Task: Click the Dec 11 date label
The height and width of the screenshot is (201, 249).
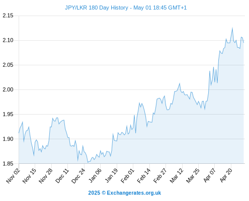Action: [x=62, y=176]
